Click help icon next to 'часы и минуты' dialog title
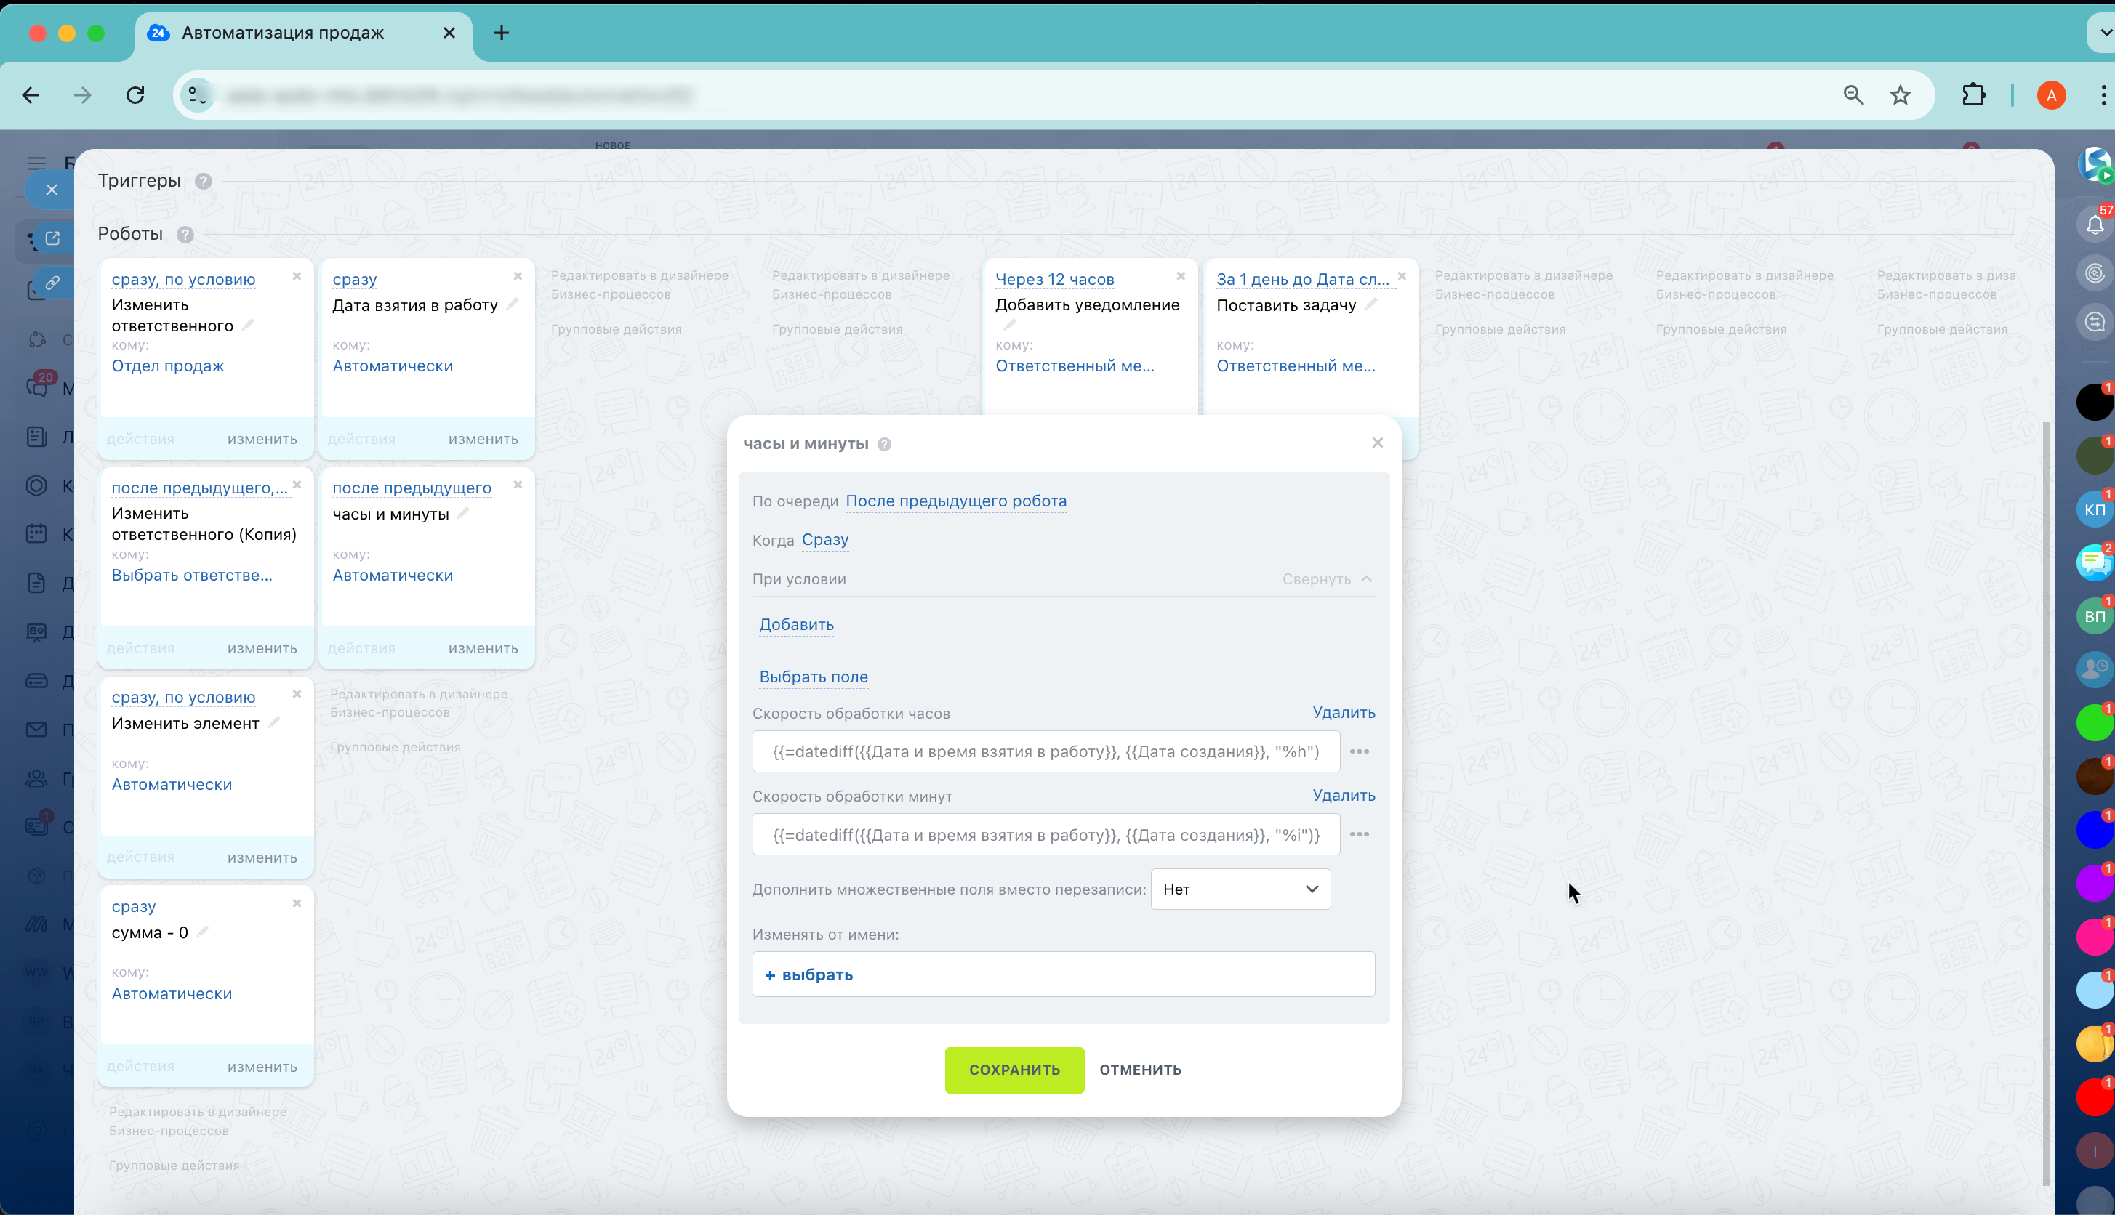The width and height of the screenshot is (2115, 1215). 885,445
